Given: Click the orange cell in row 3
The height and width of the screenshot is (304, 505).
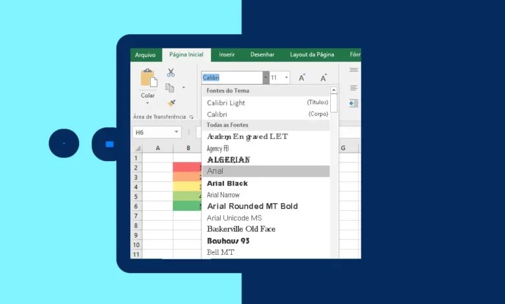Looking at the screenshot, I should pos(188,177).
